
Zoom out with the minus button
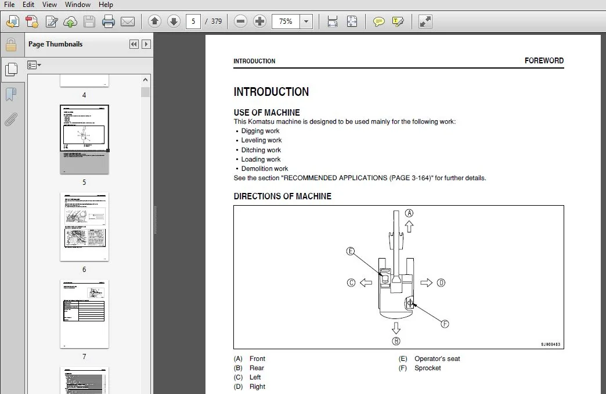point(240,22)
